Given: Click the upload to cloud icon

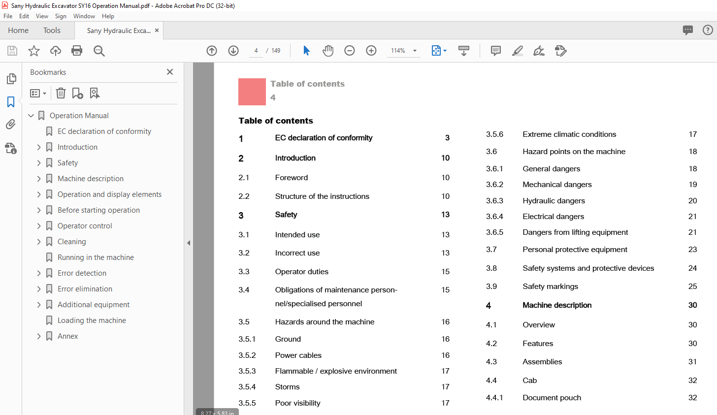Looking at the screenshot, I should (x=56, y=51).
